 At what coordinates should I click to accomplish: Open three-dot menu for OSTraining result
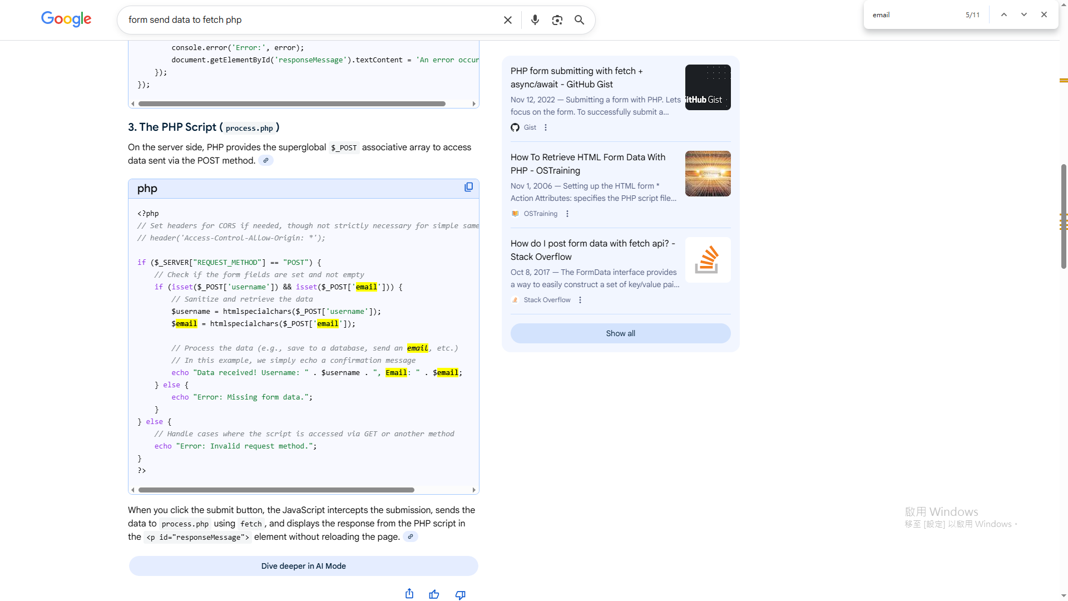pos(567,214)
